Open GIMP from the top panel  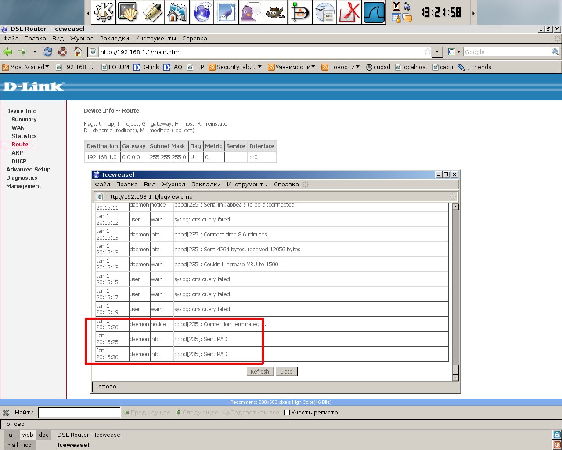point(275,12)
